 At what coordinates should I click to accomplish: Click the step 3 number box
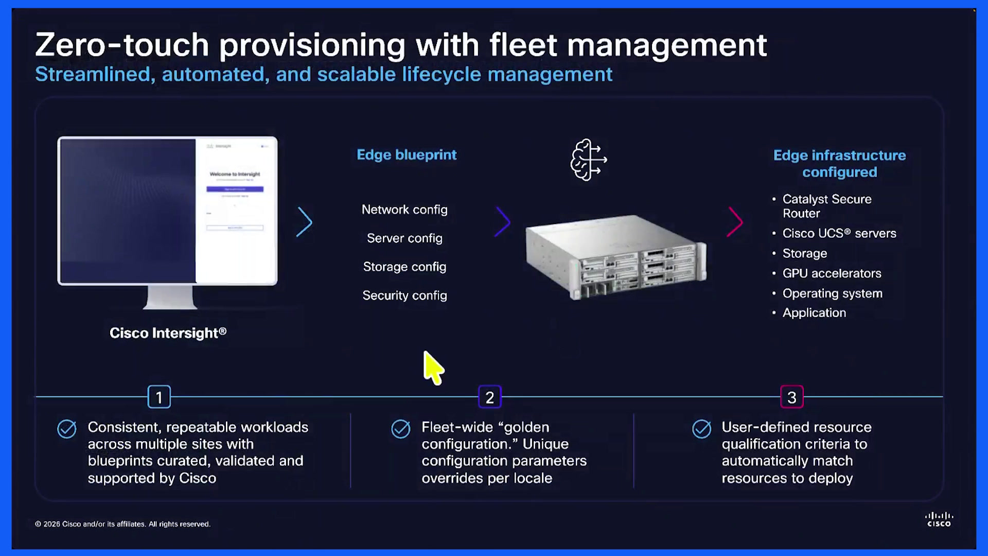(792, 397)
